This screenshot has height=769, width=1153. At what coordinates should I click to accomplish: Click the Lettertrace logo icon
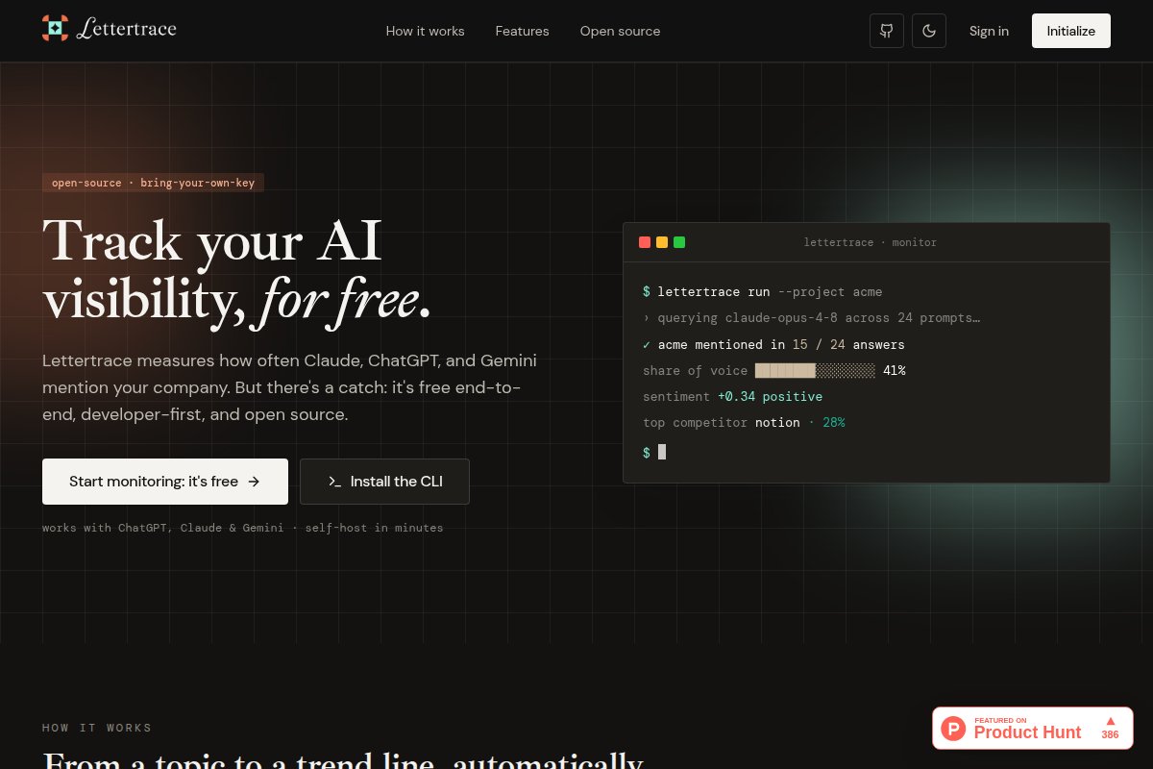tap(56, 28)
